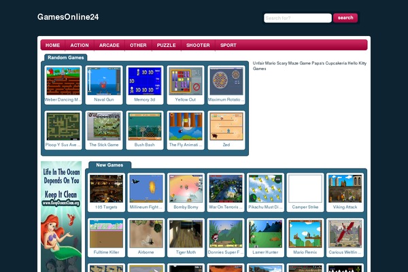Image resolution: width=408 pixels, height=272 pixels.
Task: Open the Bush Bash game thumbnail
Action: tap(145, 126)
